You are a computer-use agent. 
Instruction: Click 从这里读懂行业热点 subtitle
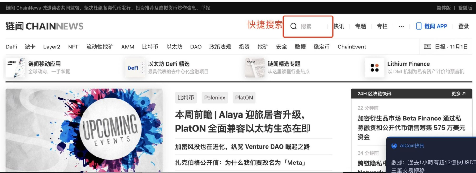289,72
